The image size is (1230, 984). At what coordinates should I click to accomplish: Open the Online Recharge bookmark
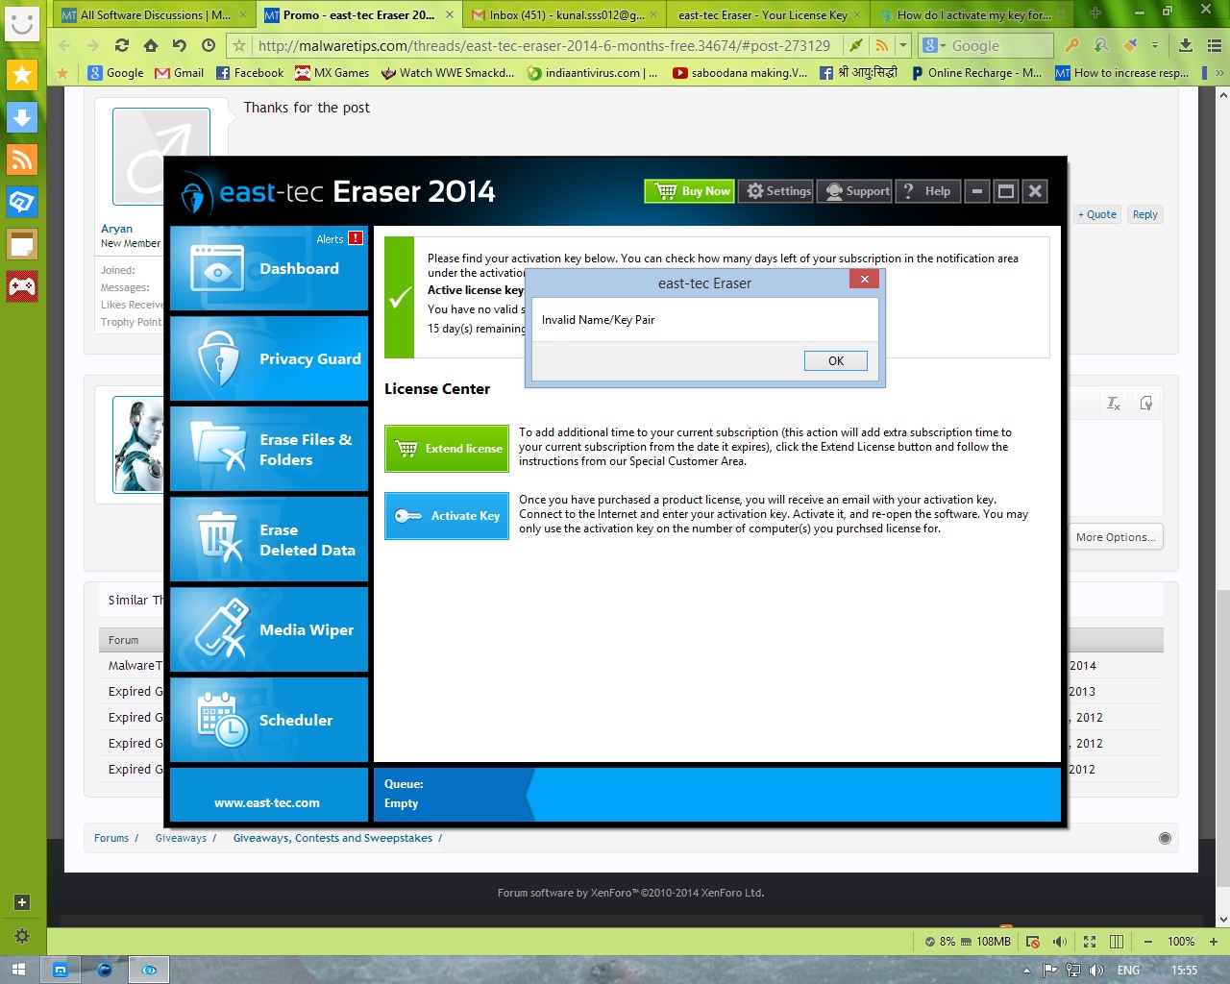pos(976,73)
